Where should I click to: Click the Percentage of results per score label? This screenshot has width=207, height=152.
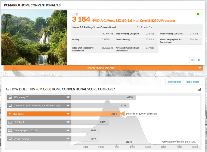(x=179, y=142)
